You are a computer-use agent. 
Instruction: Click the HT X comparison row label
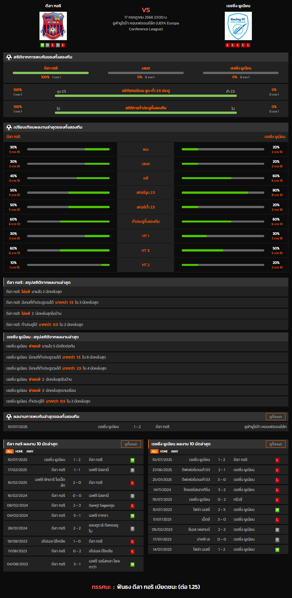(146, 251)
